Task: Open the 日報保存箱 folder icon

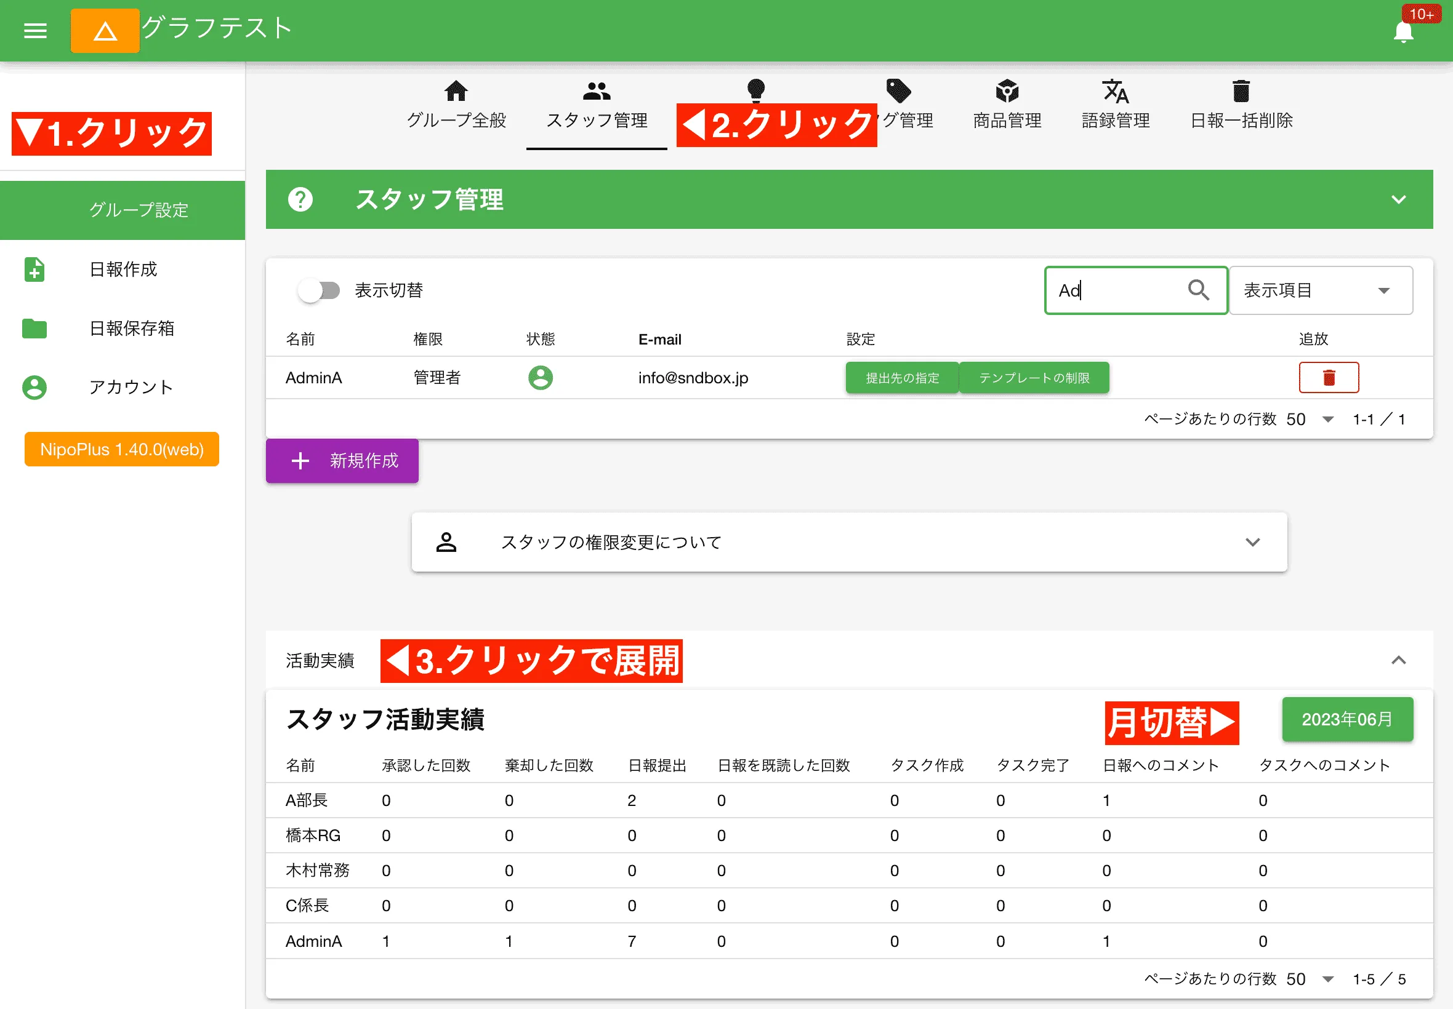Action: pyautogui.click(x=34, y=328)
